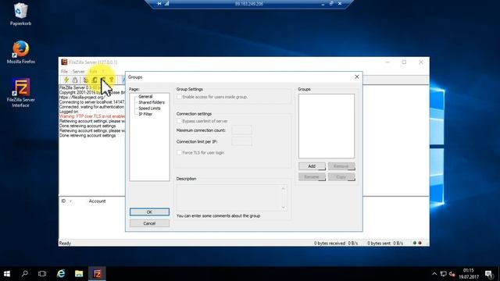500x281 pixels.
Task: Click the remote session pin icon
Action: coord(159,3)
